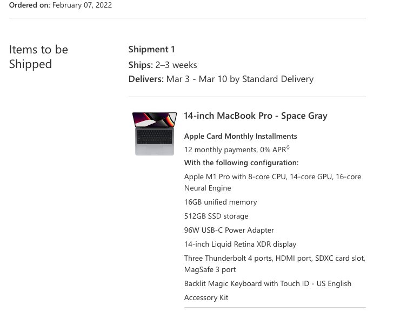Click the 512GB SSD storage line
The height and width of the screenshot is (312, 400).
(216, 216)
